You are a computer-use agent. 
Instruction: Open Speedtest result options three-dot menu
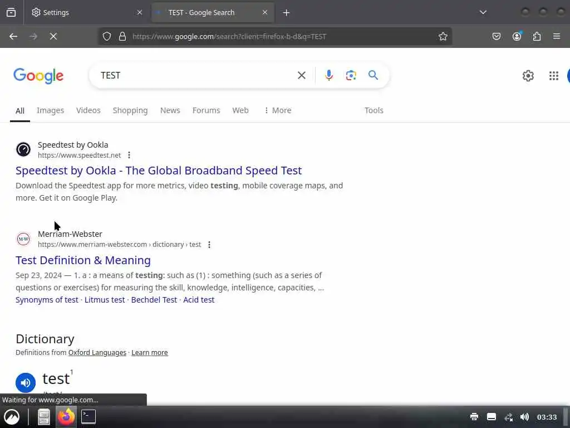[129, 155]
